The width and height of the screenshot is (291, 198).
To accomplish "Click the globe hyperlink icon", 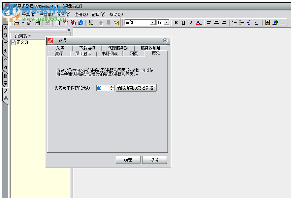I will 275,23.
